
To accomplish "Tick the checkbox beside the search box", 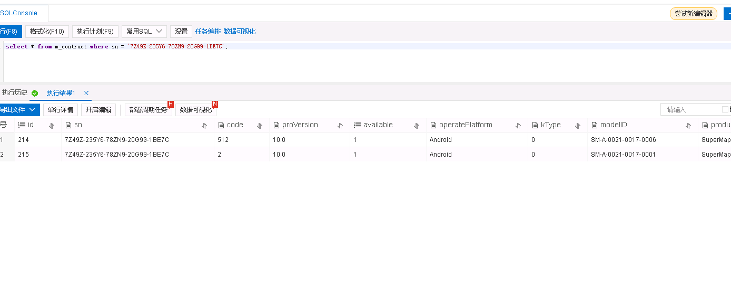I will click(x=725, y=109).
